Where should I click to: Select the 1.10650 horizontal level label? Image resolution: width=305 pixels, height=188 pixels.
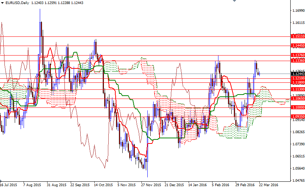(298, 99)
